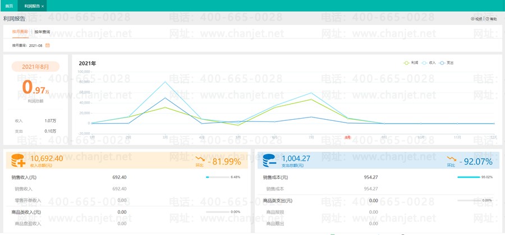Click the orange income coins icon

tap(19, 161)
